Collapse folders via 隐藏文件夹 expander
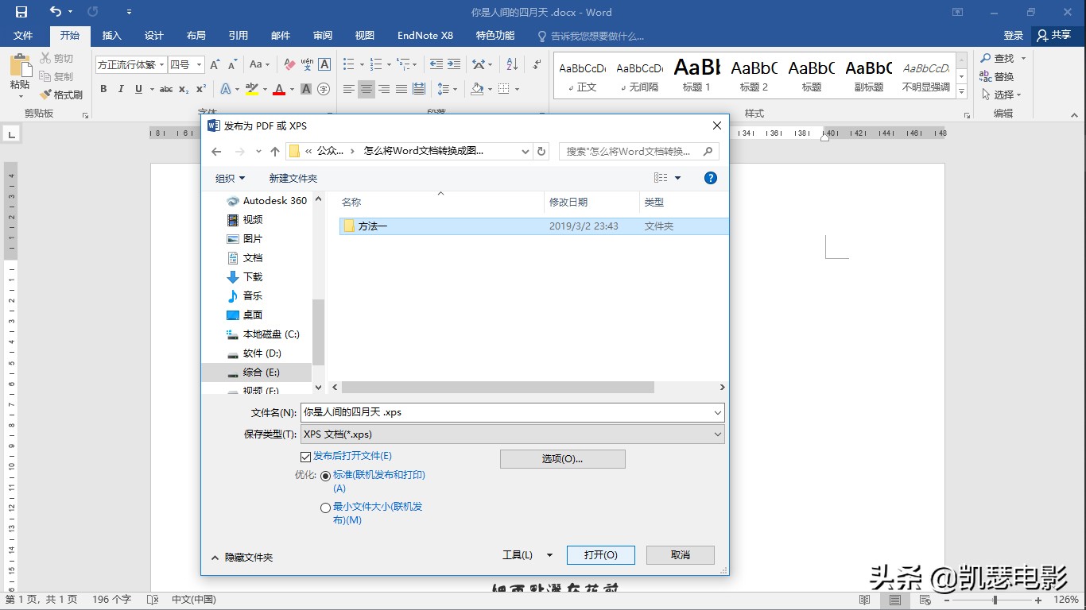Viewport: 1086px width, 610px height. pos(242,557)
